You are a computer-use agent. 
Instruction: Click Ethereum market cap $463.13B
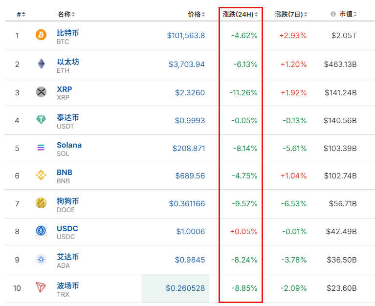pyautogui.click(x=340, y=65)
